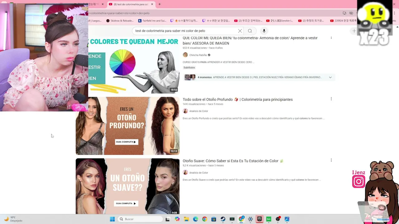
Task: Click the CURSO GRATIS PARA APRENDER description text
Action: (x=219, y=62)
